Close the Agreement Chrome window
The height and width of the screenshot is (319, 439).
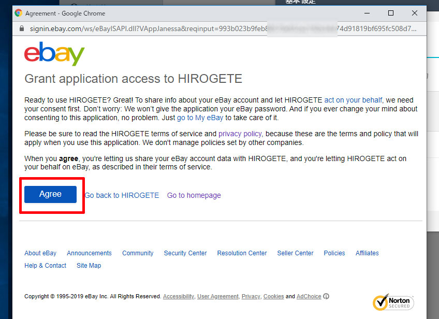(x=415, y=13)
